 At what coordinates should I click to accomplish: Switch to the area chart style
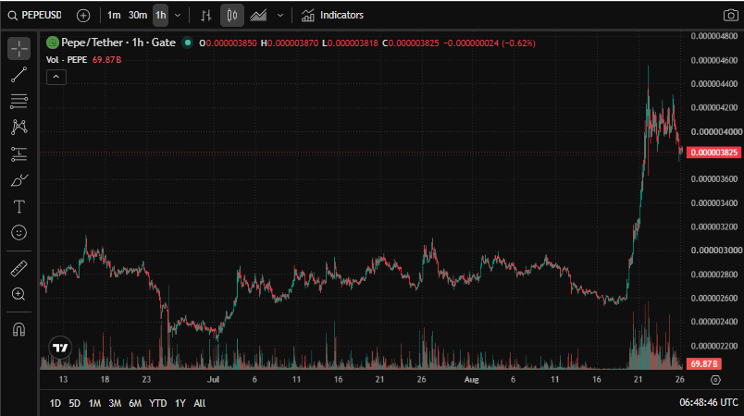click(258, 15)
